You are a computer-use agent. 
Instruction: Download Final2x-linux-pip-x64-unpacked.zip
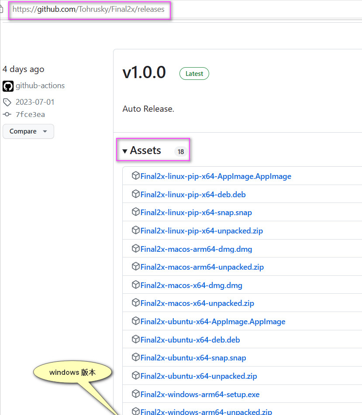[202, 231]
